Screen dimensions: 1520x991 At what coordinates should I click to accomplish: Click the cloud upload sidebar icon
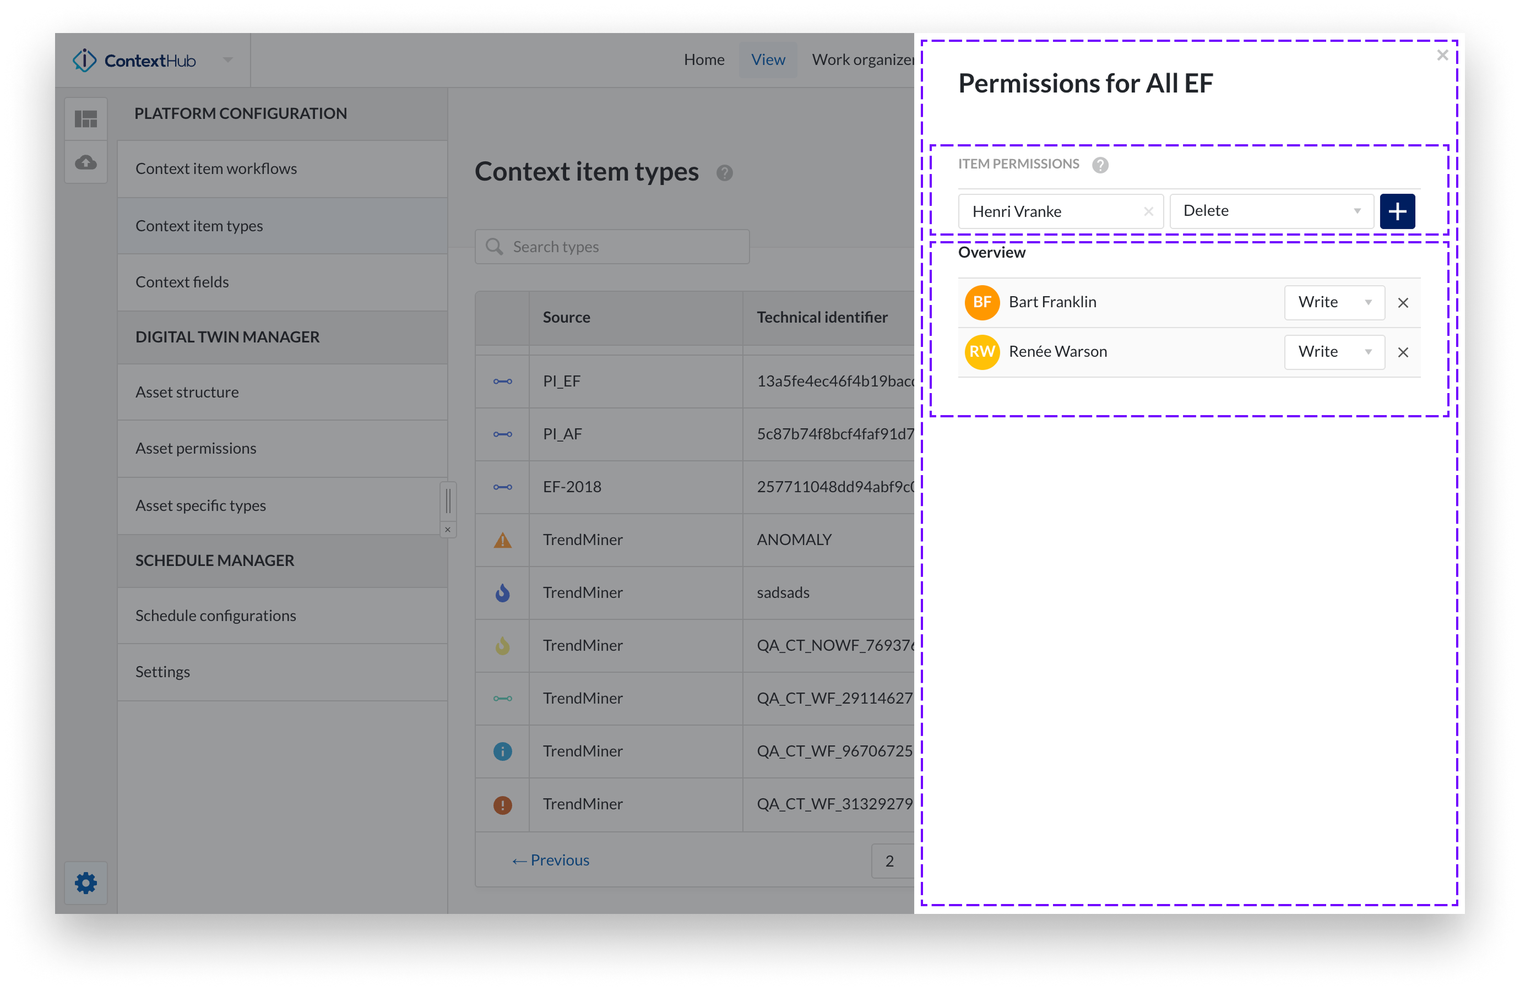tap(85, 162)
